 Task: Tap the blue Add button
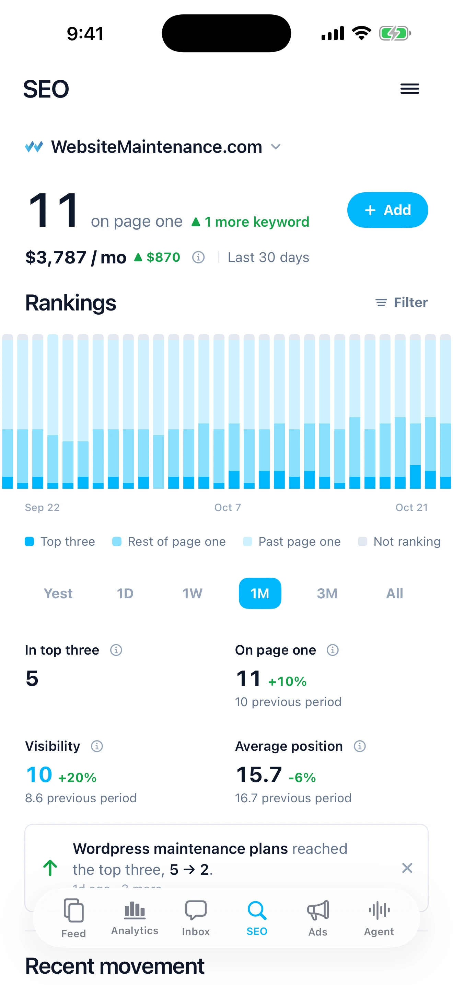tap(387, 210)
